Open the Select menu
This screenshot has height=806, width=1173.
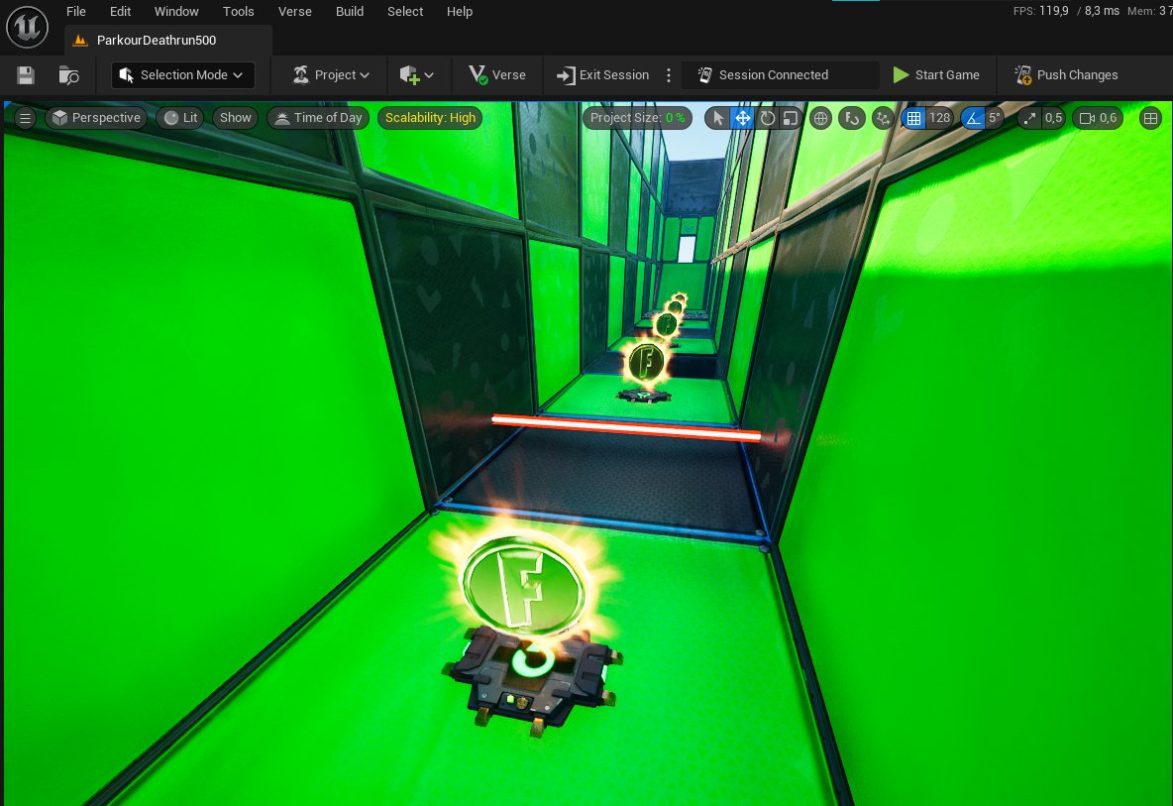[405, 11]
